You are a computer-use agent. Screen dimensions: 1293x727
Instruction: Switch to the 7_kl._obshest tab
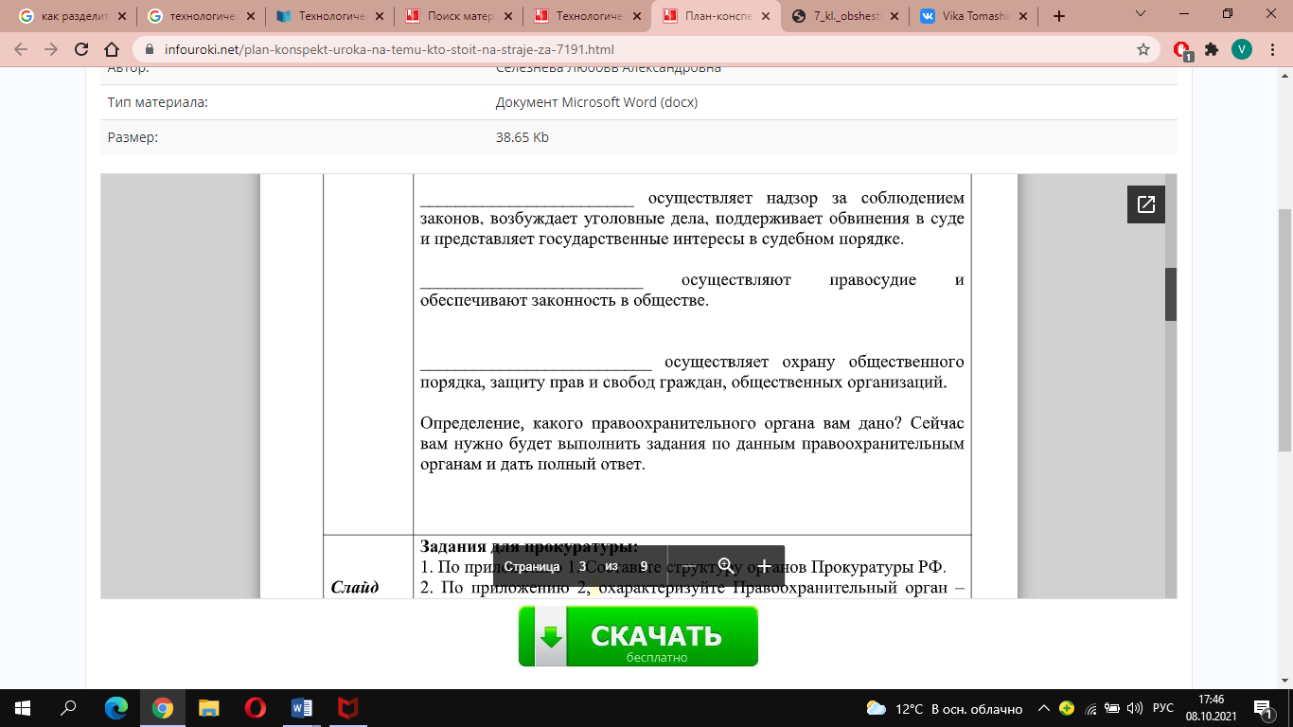844,16
